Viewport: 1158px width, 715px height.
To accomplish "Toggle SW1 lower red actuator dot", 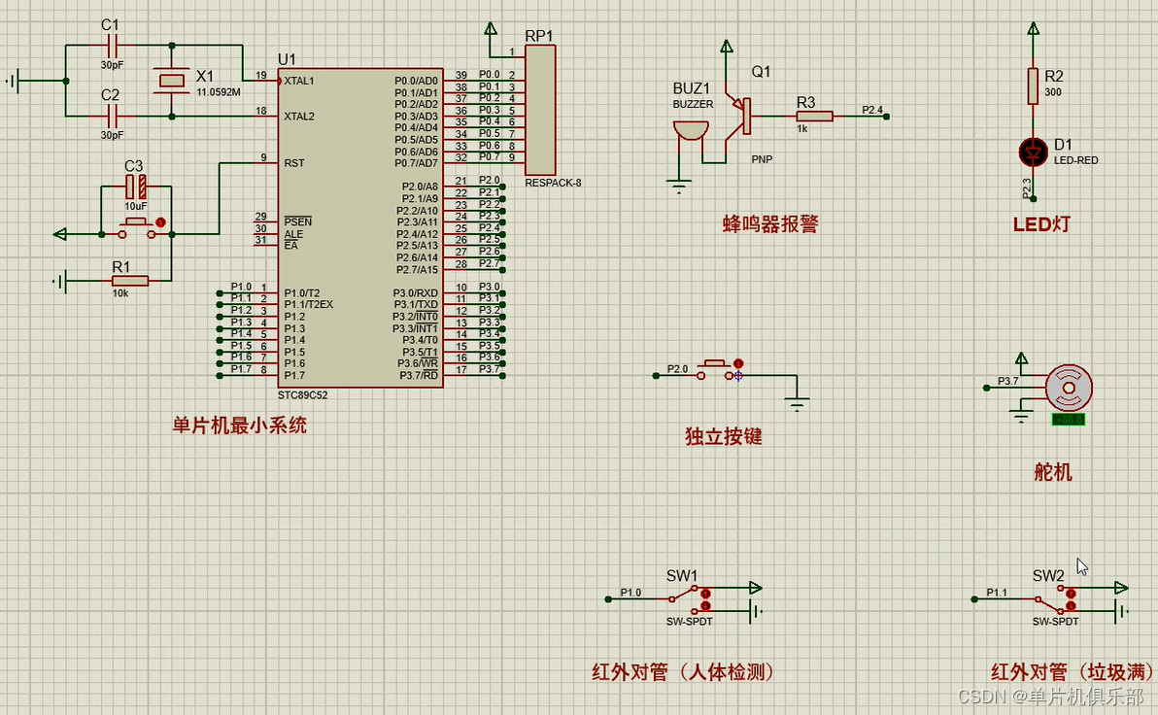I will pyautogui.click(x=705, y=605).
